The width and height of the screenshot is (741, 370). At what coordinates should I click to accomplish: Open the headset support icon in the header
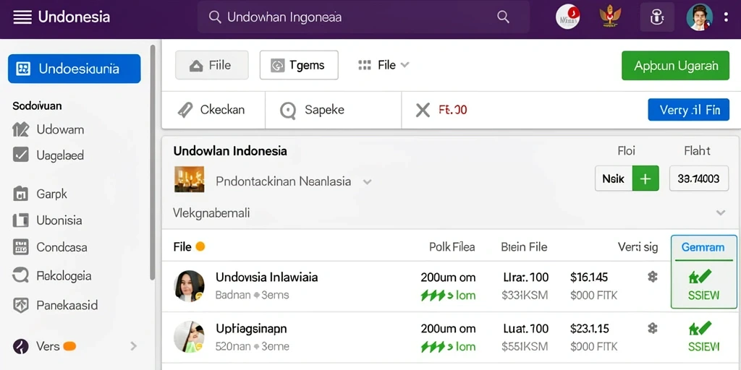[657, 17]
